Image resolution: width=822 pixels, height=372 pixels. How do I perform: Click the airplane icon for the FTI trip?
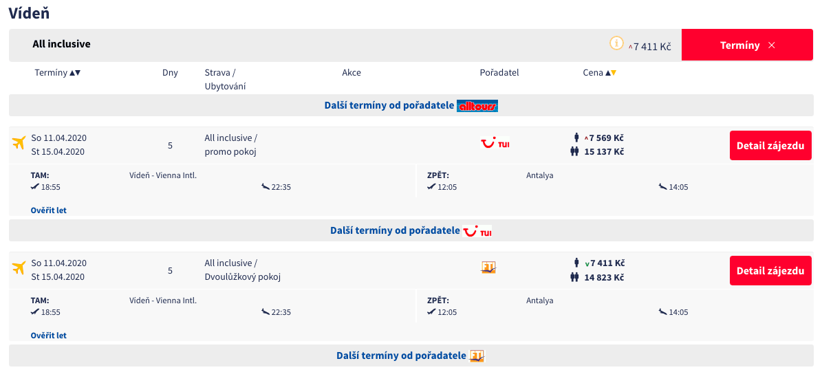pyautogui.click(x=19, y=268)
